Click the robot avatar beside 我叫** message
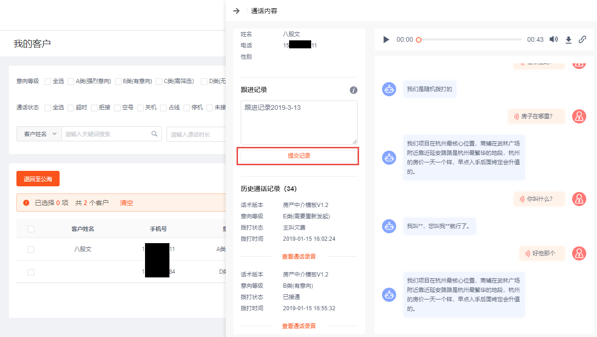 [x=389, y=226]
